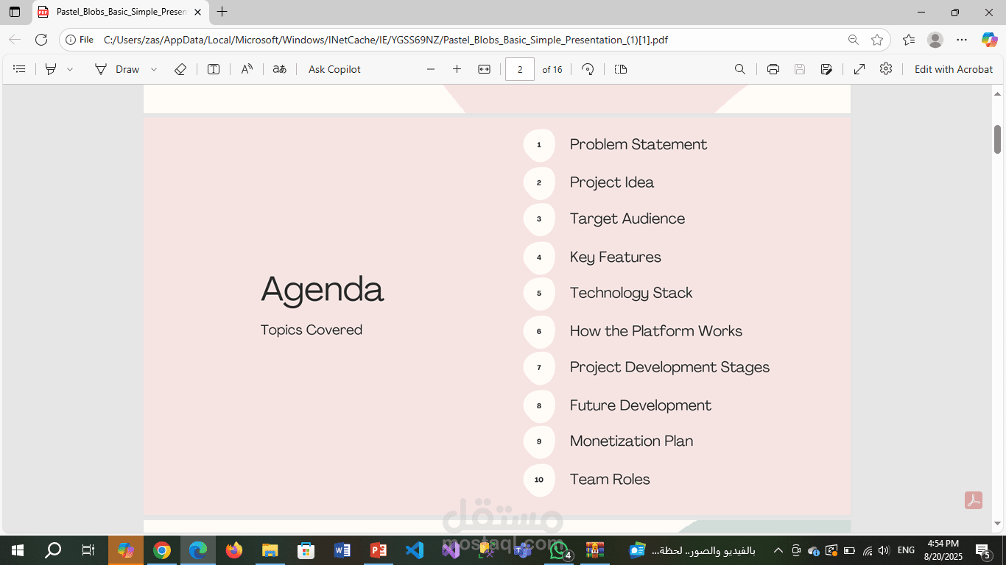
Task: Expand highlight color options dropdown
Action: [70, 69]
